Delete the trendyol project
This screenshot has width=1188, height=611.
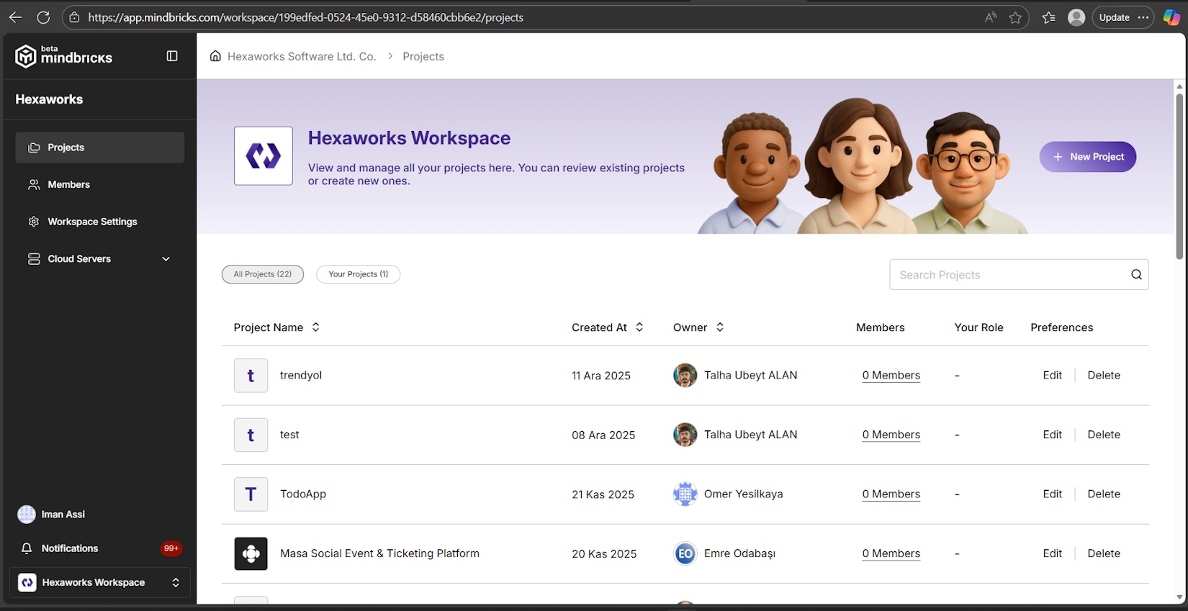point(1103,376)
